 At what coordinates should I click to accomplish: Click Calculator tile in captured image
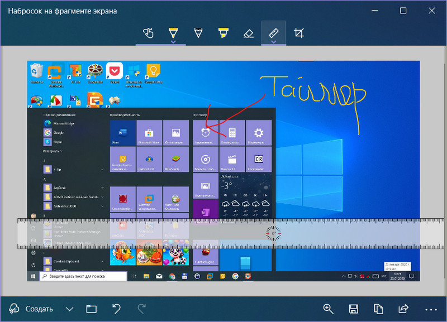tap(232, 133)
